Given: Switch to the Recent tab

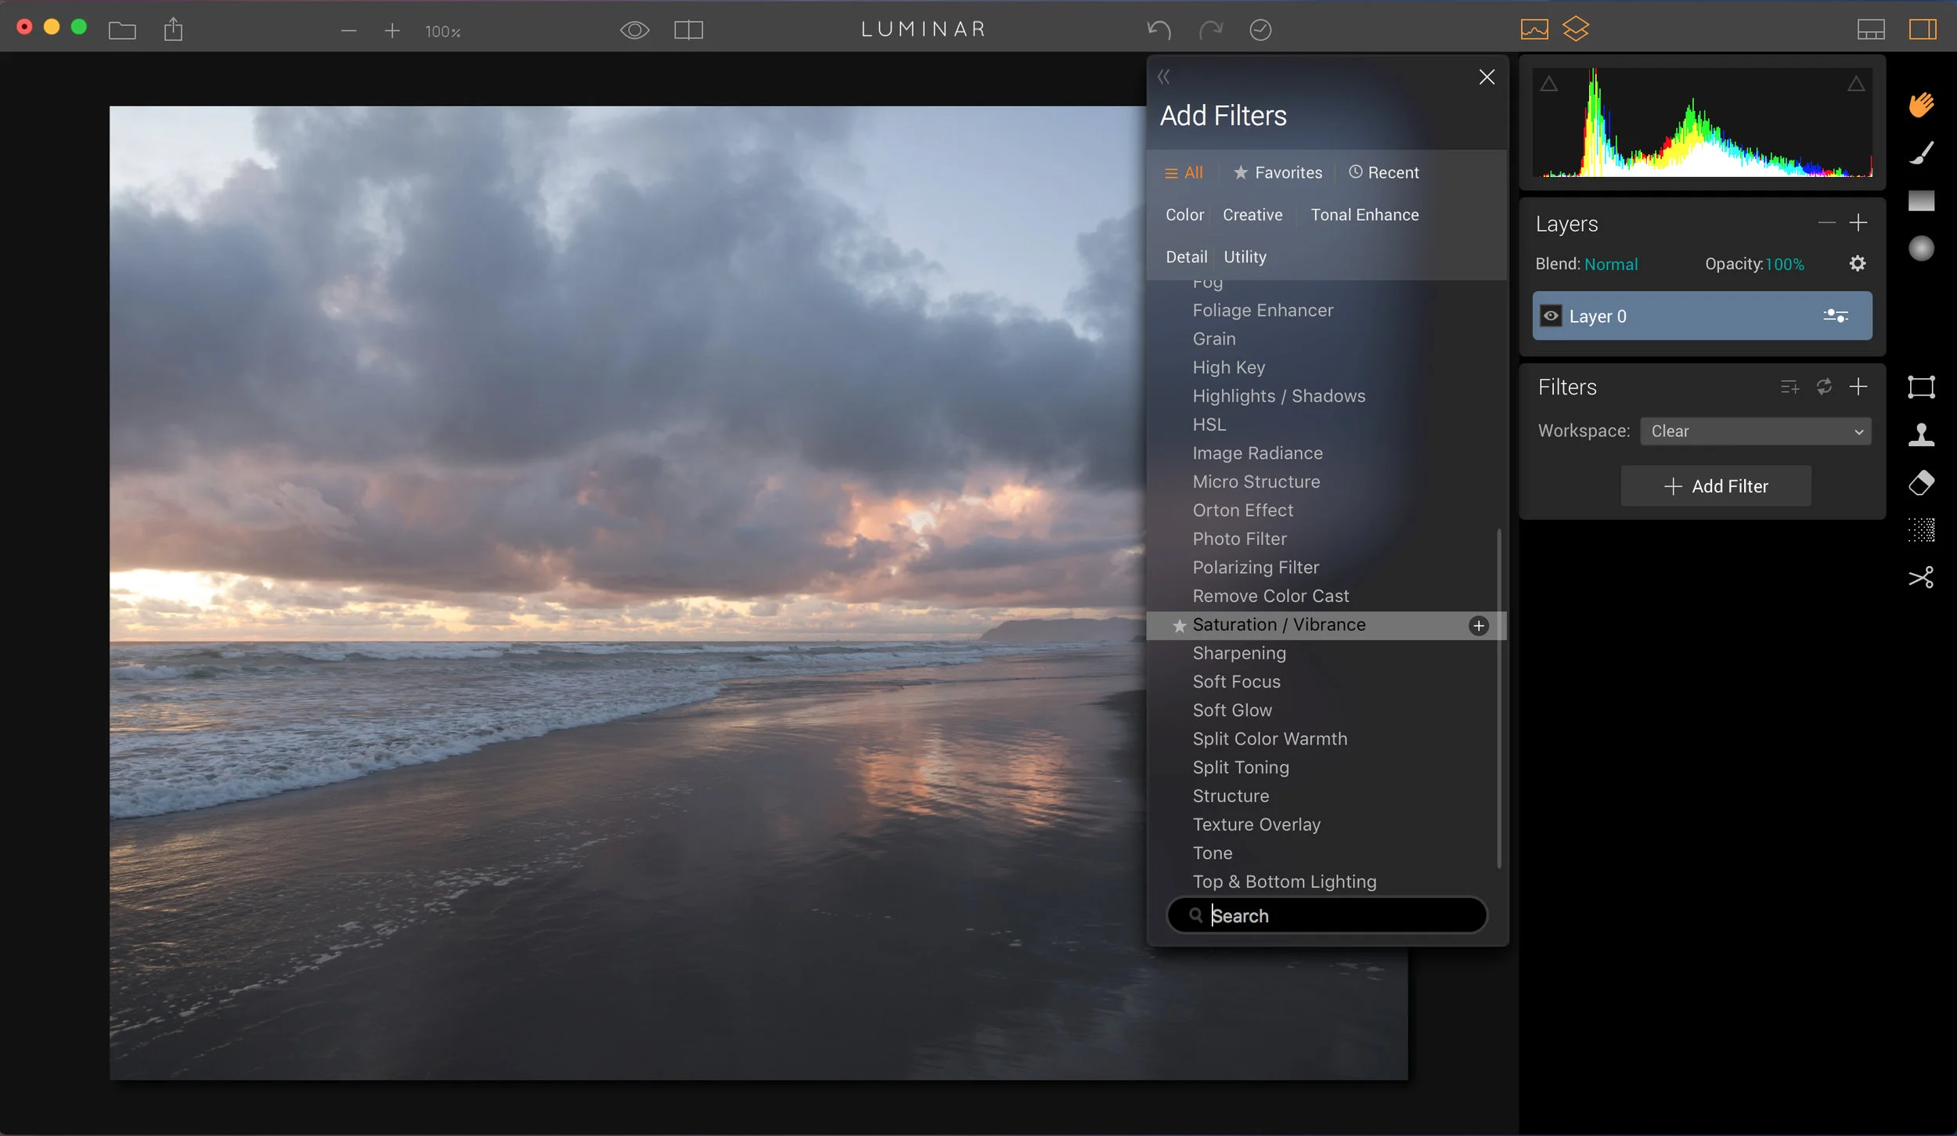Looking at the screenshot, I should [x=1383, y=173].
